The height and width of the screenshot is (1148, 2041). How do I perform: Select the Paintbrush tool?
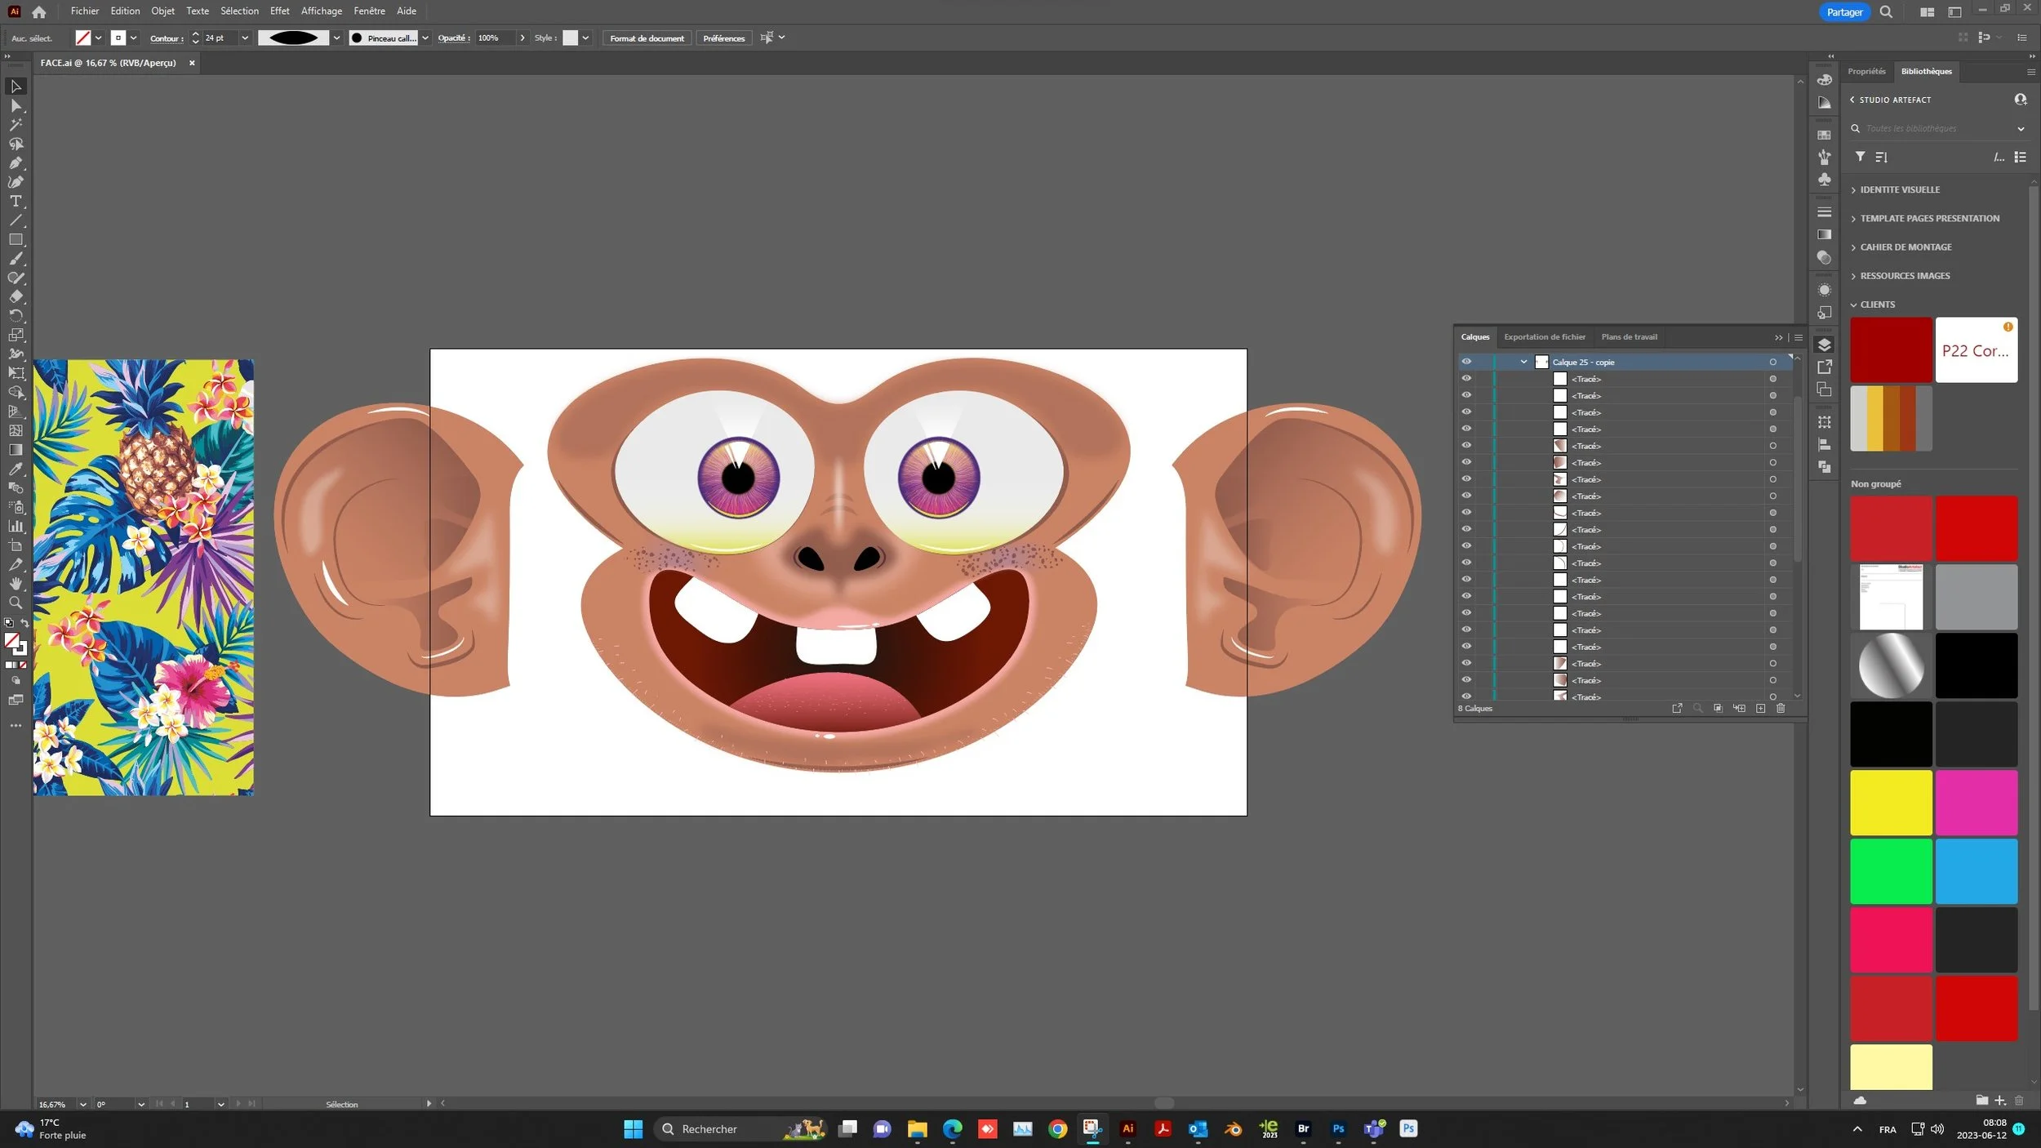coord(16,259)
